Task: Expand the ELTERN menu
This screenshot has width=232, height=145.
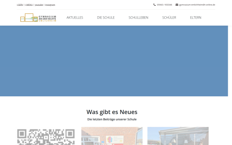Action: coord(196,18)
